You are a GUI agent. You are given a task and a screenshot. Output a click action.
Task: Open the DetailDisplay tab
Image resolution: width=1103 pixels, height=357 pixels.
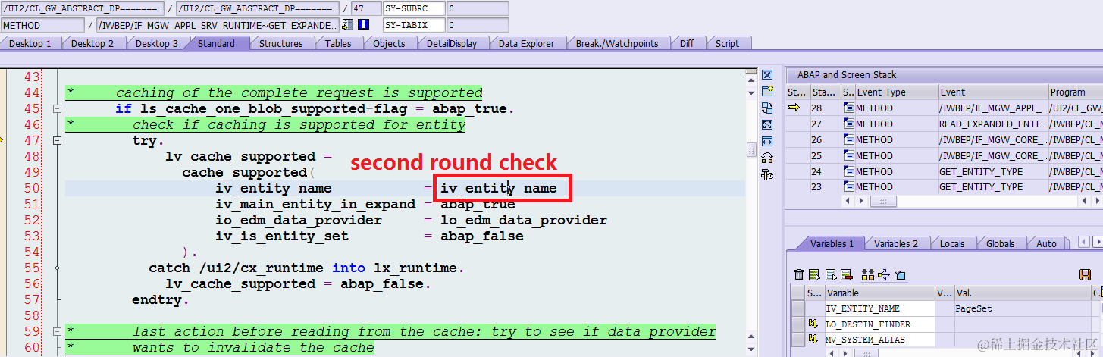click(x=452, y=43)
